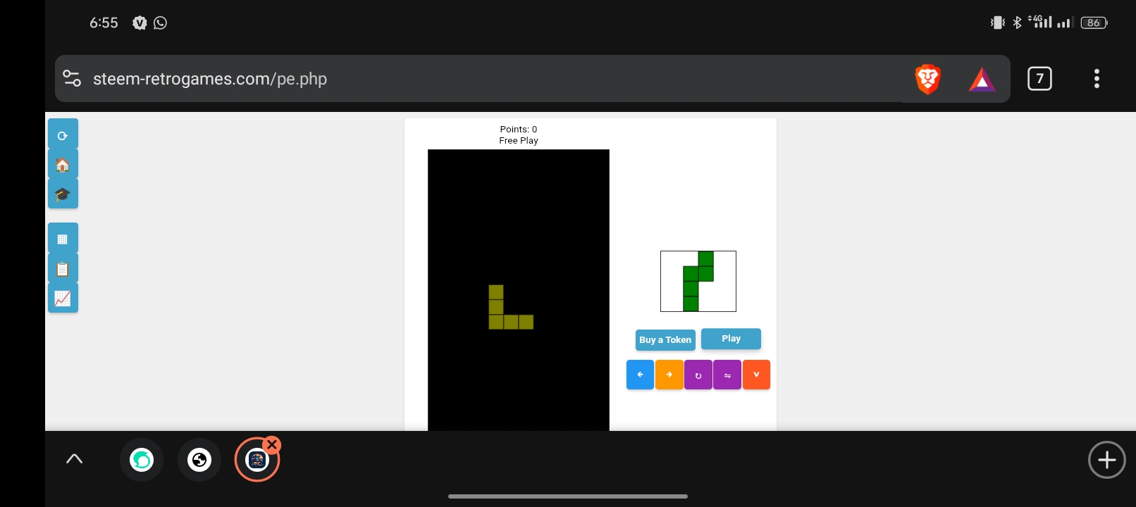1136x507 pixels.
Task: Open browser three-dot menu
Action: pyautogui.click(x=1097, y=79)
